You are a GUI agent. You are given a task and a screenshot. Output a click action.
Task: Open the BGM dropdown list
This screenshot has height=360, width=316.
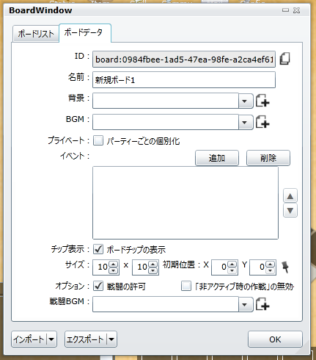point(245,122)
